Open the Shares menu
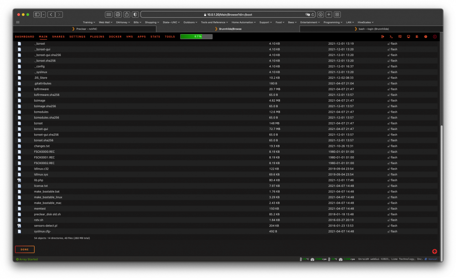456x279 pixels. click(58, 36)
